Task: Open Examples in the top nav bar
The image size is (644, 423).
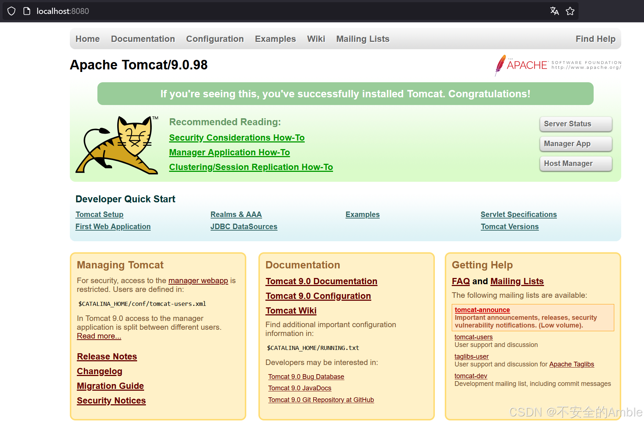Action: (x=275, y=39)
